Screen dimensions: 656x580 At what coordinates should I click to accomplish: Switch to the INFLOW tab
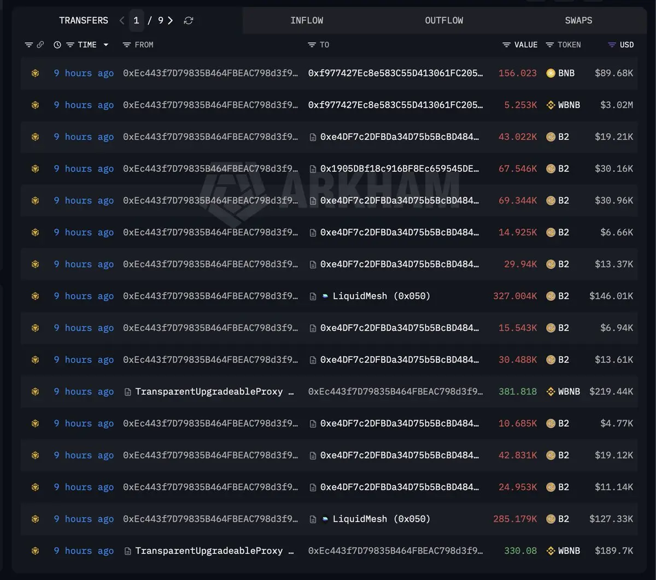point(307,21)
